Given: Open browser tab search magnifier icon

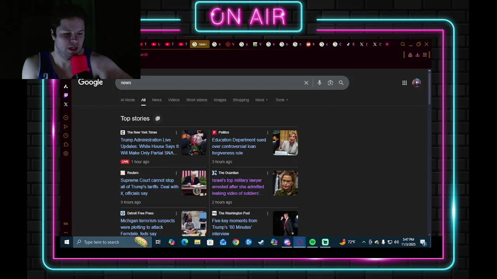Looking at the screenshot, I should 403,44.
